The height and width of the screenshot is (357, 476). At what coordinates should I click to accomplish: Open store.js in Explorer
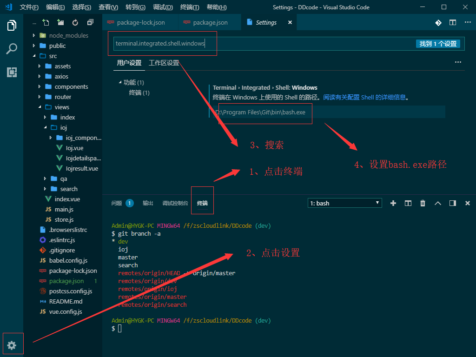[x=64, y=219]
